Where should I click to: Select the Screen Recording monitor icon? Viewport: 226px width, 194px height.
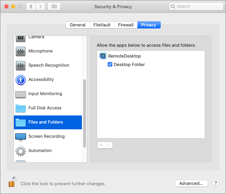point(21,136)
